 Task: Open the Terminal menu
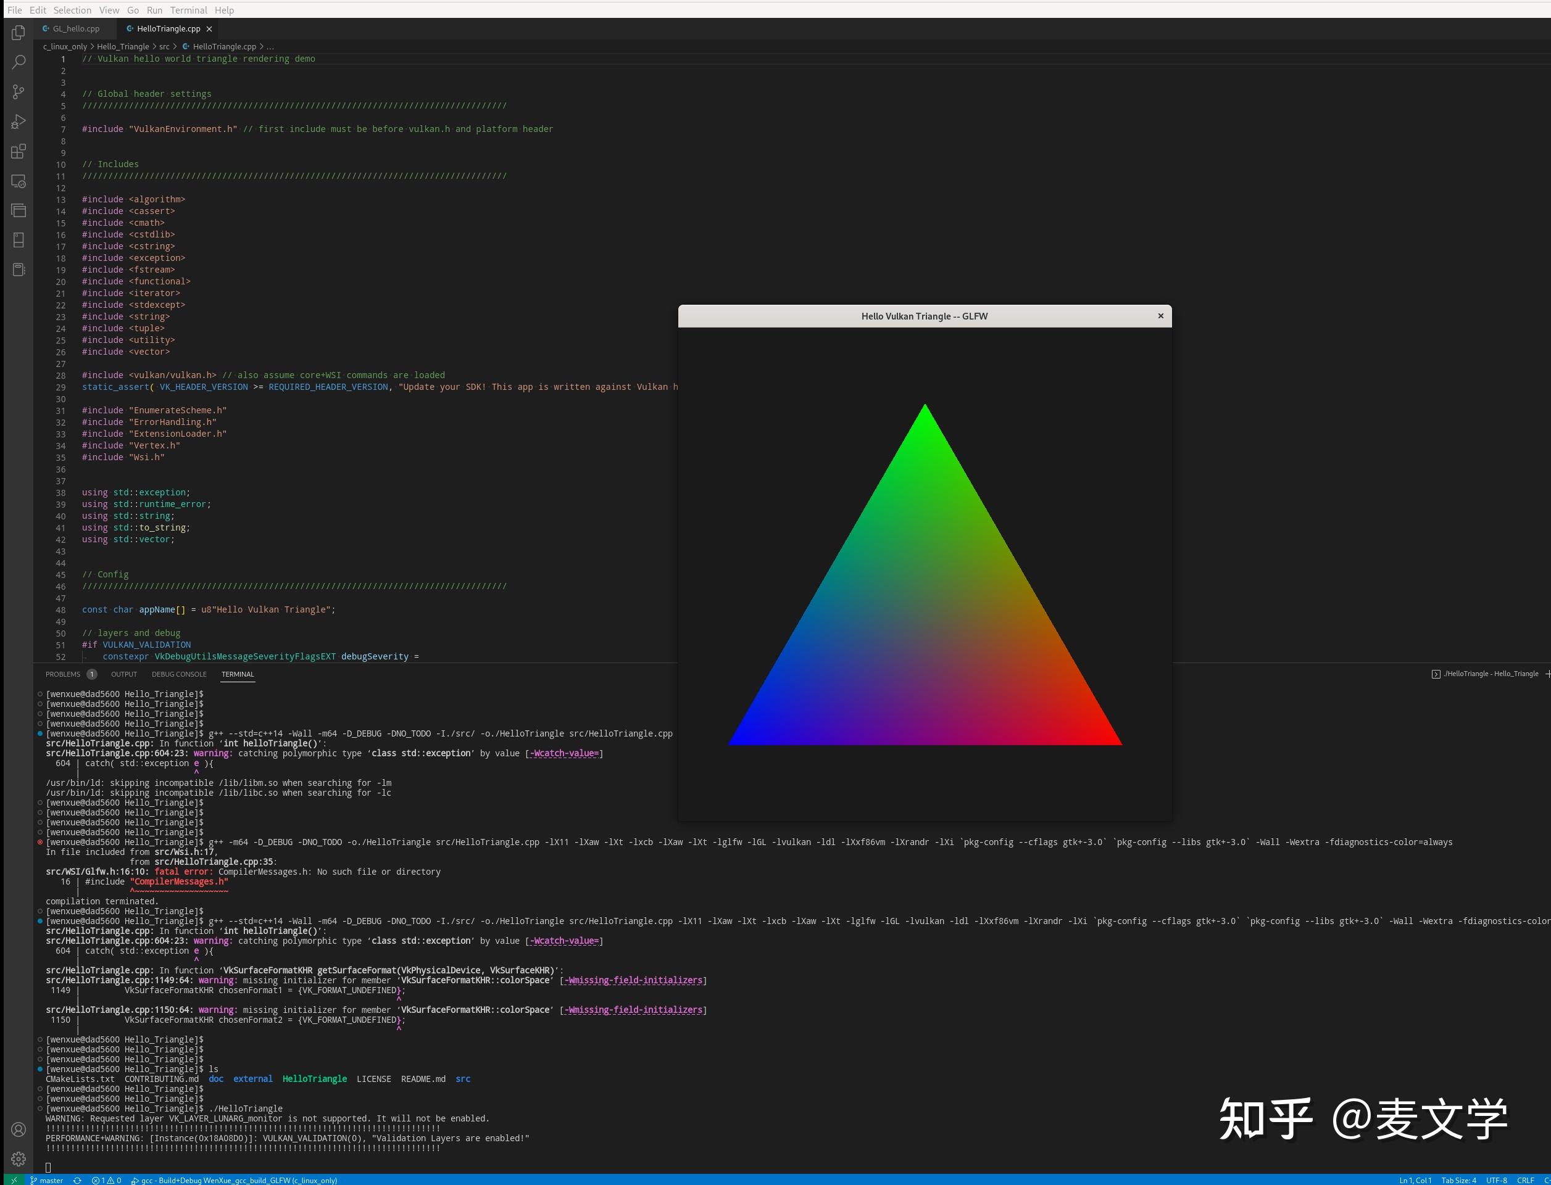(x=188, y=10)
